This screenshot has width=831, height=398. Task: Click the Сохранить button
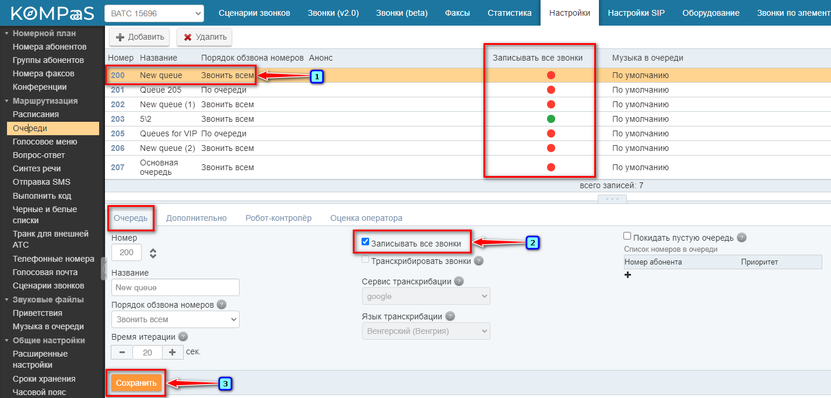point(136,383)
